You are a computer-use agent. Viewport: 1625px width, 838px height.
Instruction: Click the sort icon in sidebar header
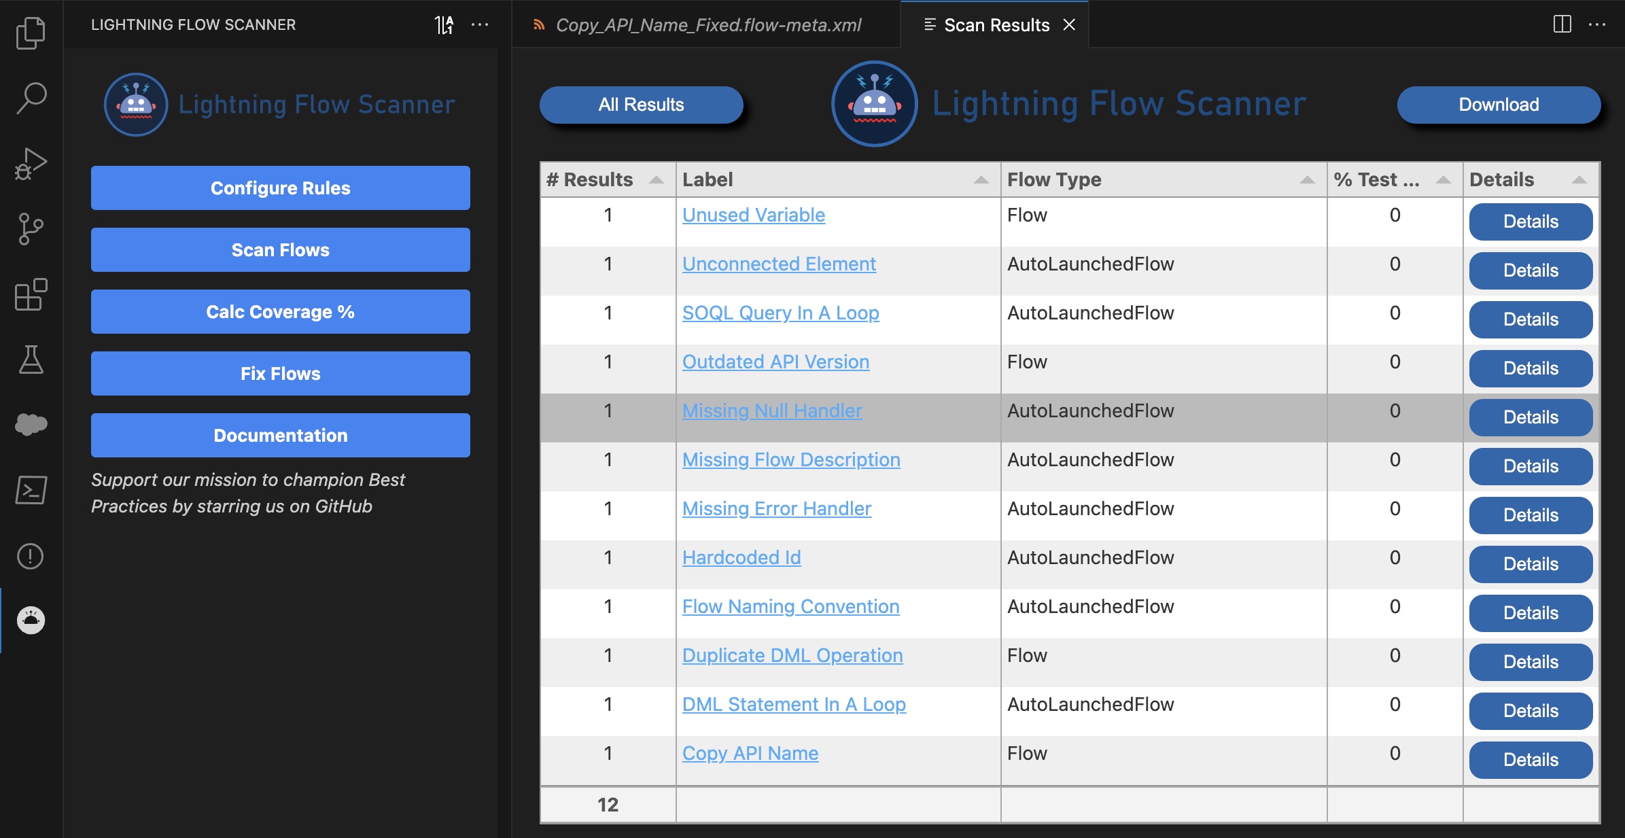[x=444, y=25]
